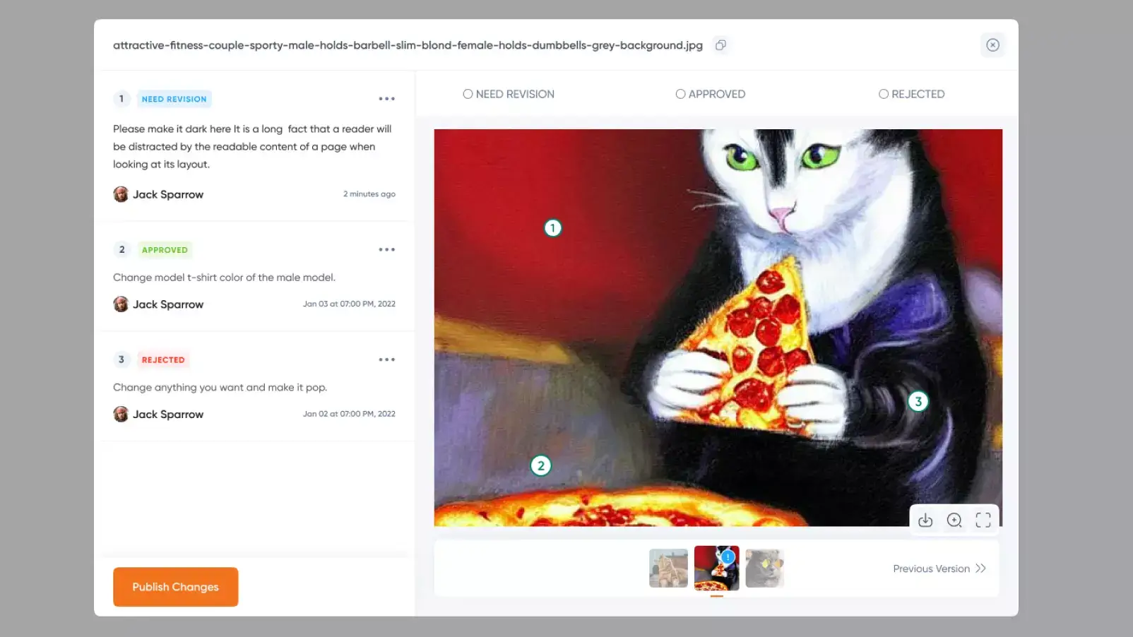Screen dimensions: 1133x637
Task: Download the image using the download icon
Action: (925, 520)
